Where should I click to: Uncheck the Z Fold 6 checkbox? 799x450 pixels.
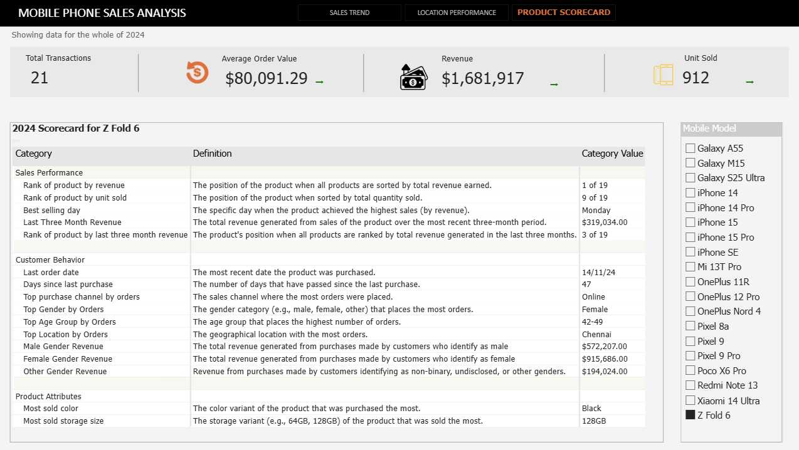691,415
